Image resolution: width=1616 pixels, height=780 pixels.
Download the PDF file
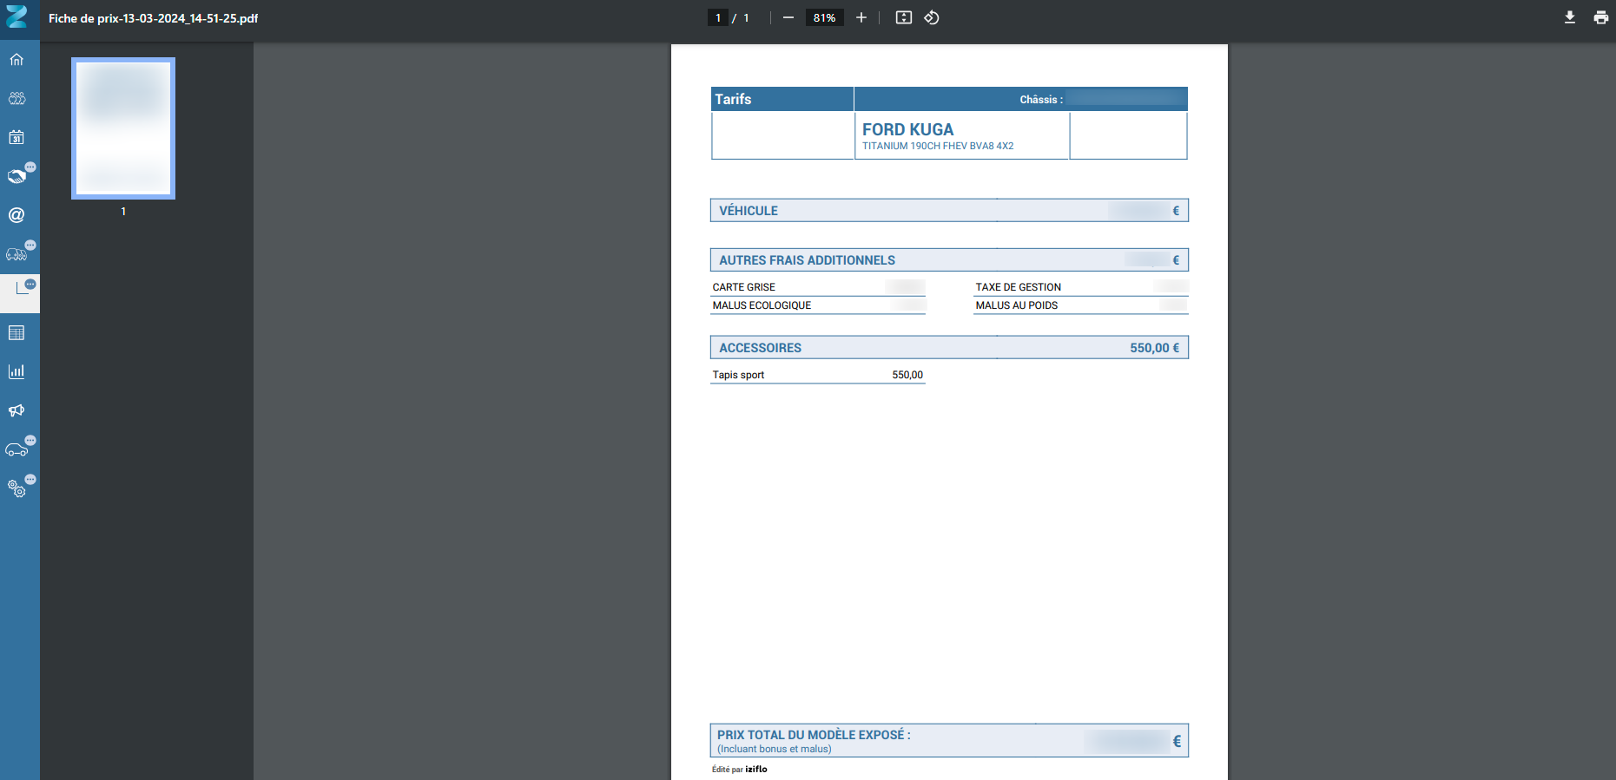(x=1570, y=17)
